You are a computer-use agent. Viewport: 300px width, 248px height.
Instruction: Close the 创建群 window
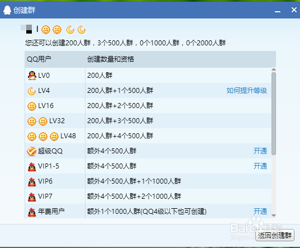click(294, 10)
